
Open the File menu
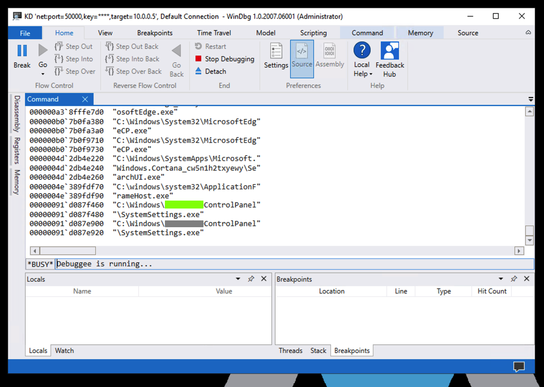(25, 33)
